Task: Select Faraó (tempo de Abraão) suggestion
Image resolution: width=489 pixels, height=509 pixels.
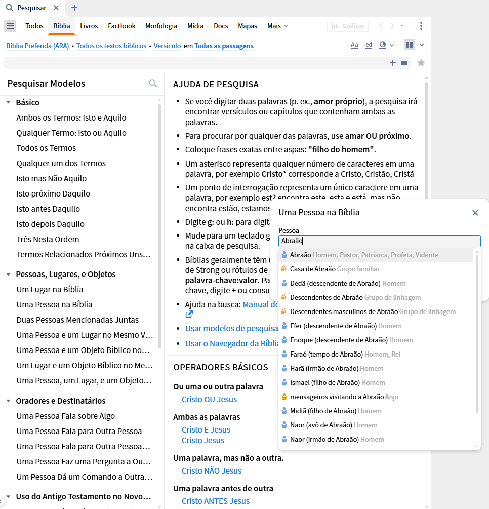Action: pos(376,354)
